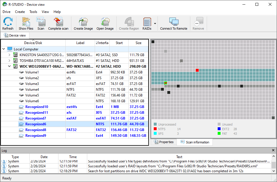Viewport: 277px width, 182px height.
Task: Click the Local Computer icon
Action: point(10,49)
